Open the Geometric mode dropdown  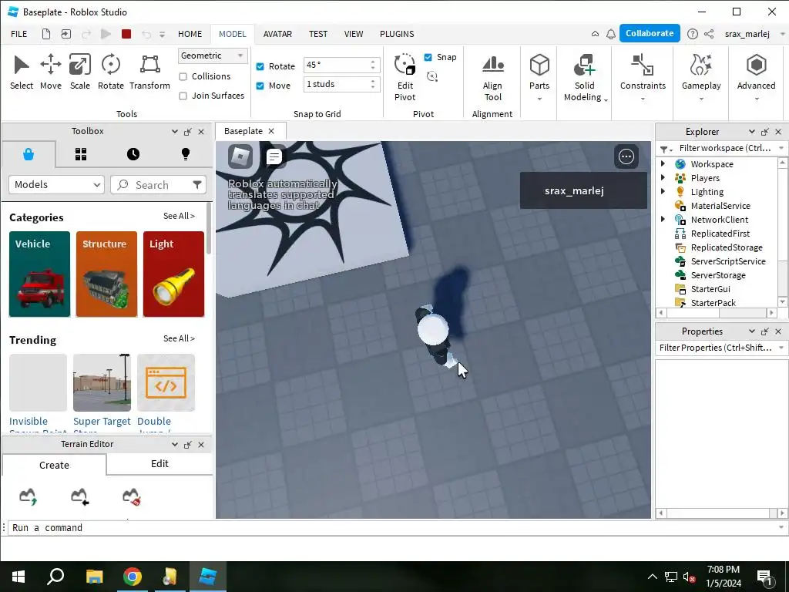point(213,55)
